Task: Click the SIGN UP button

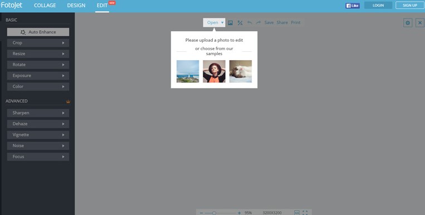Action: point(410,5)
